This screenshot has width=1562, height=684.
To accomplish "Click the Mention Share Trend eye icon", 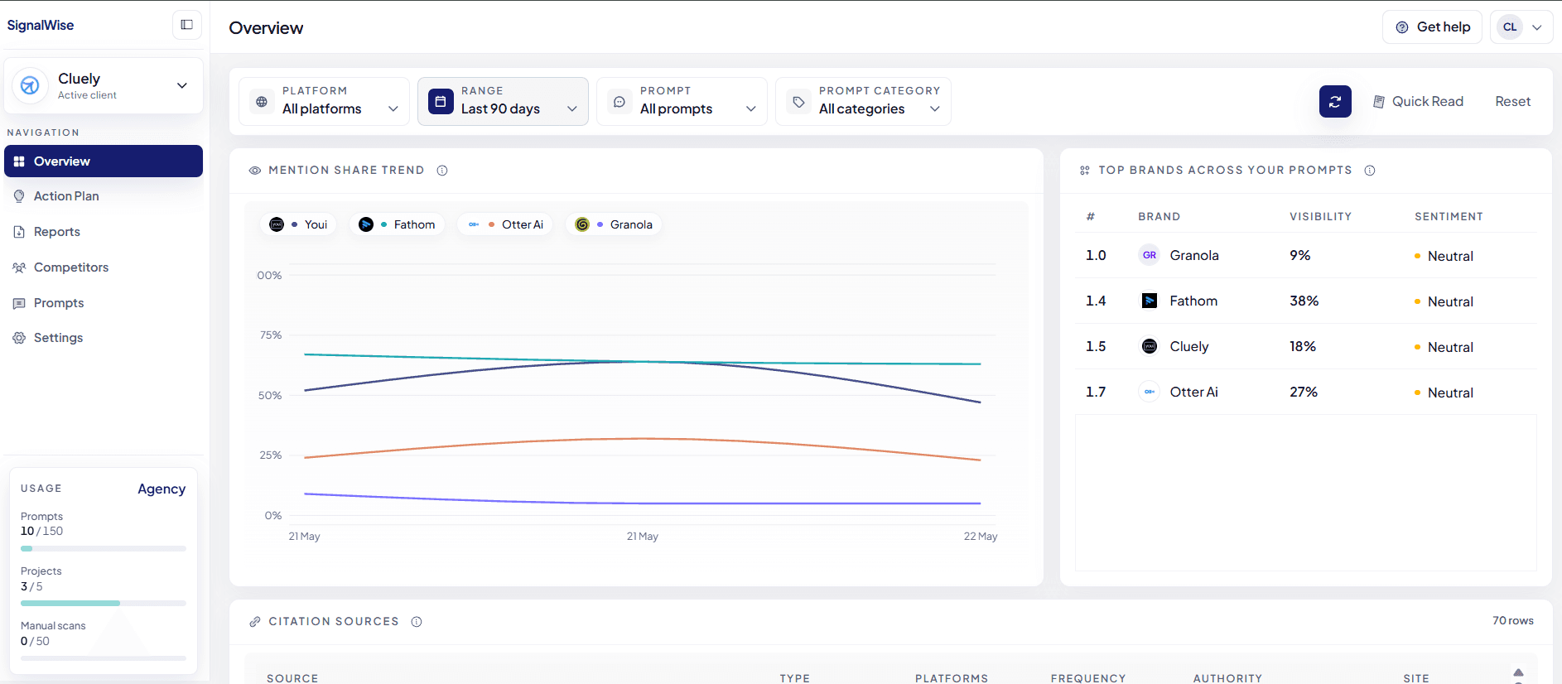I will (255, 171).
